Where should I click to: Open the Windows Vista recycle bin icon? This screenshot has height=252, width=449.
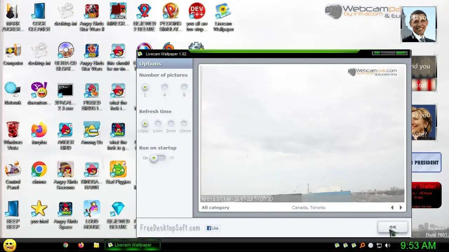tap(13, 135)
